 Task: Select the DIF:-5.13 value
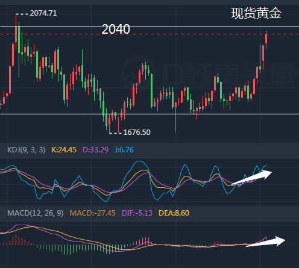tap(137, 213)
